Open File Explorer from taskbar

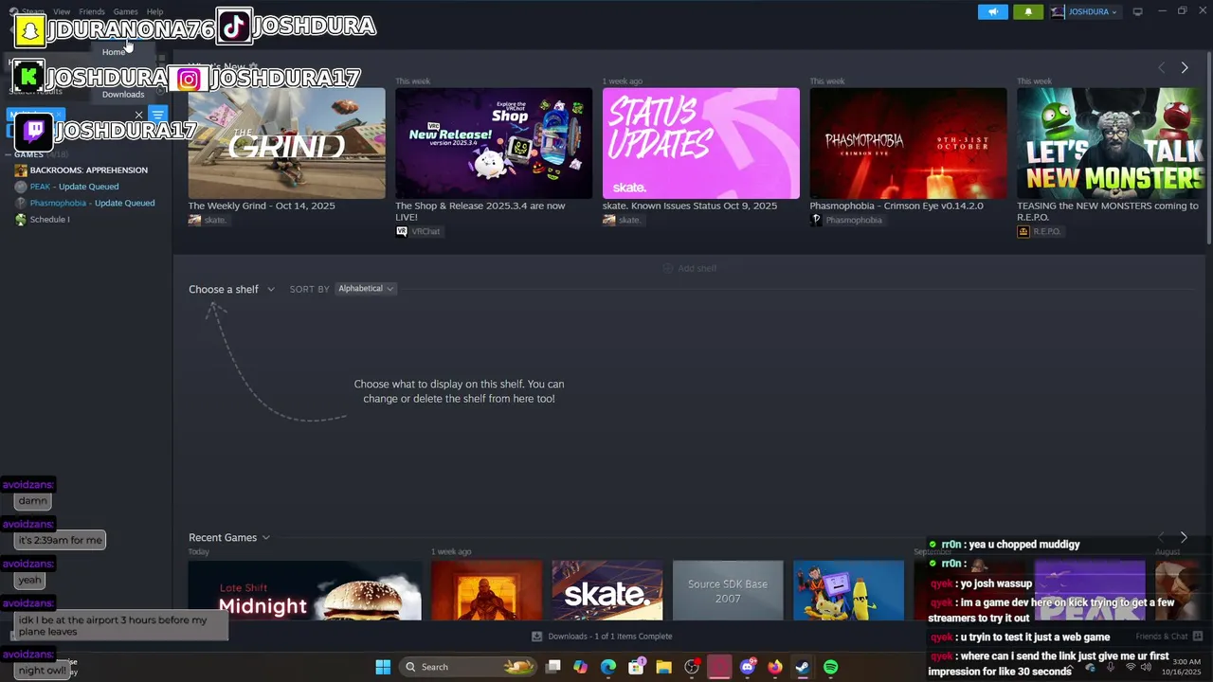click(x=663, y=667)
